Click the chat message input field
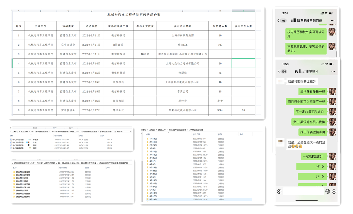 (303, 191)
